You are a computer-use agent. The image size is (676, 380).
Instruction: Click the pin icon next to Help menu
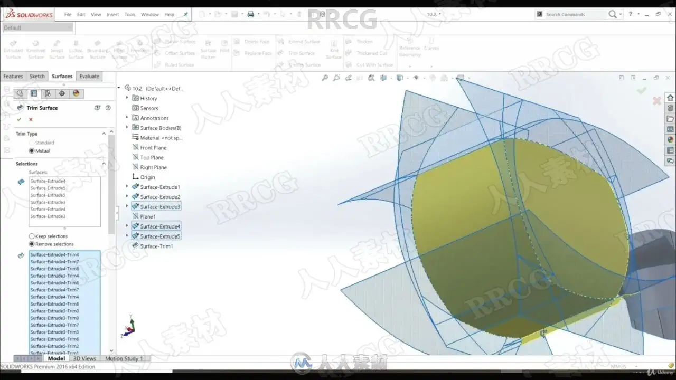pos(185,14)
